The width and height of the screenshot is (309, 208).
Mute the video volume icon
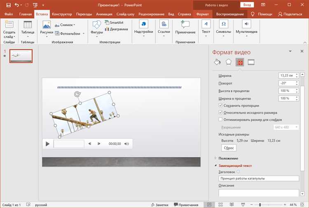coord(127,144)
